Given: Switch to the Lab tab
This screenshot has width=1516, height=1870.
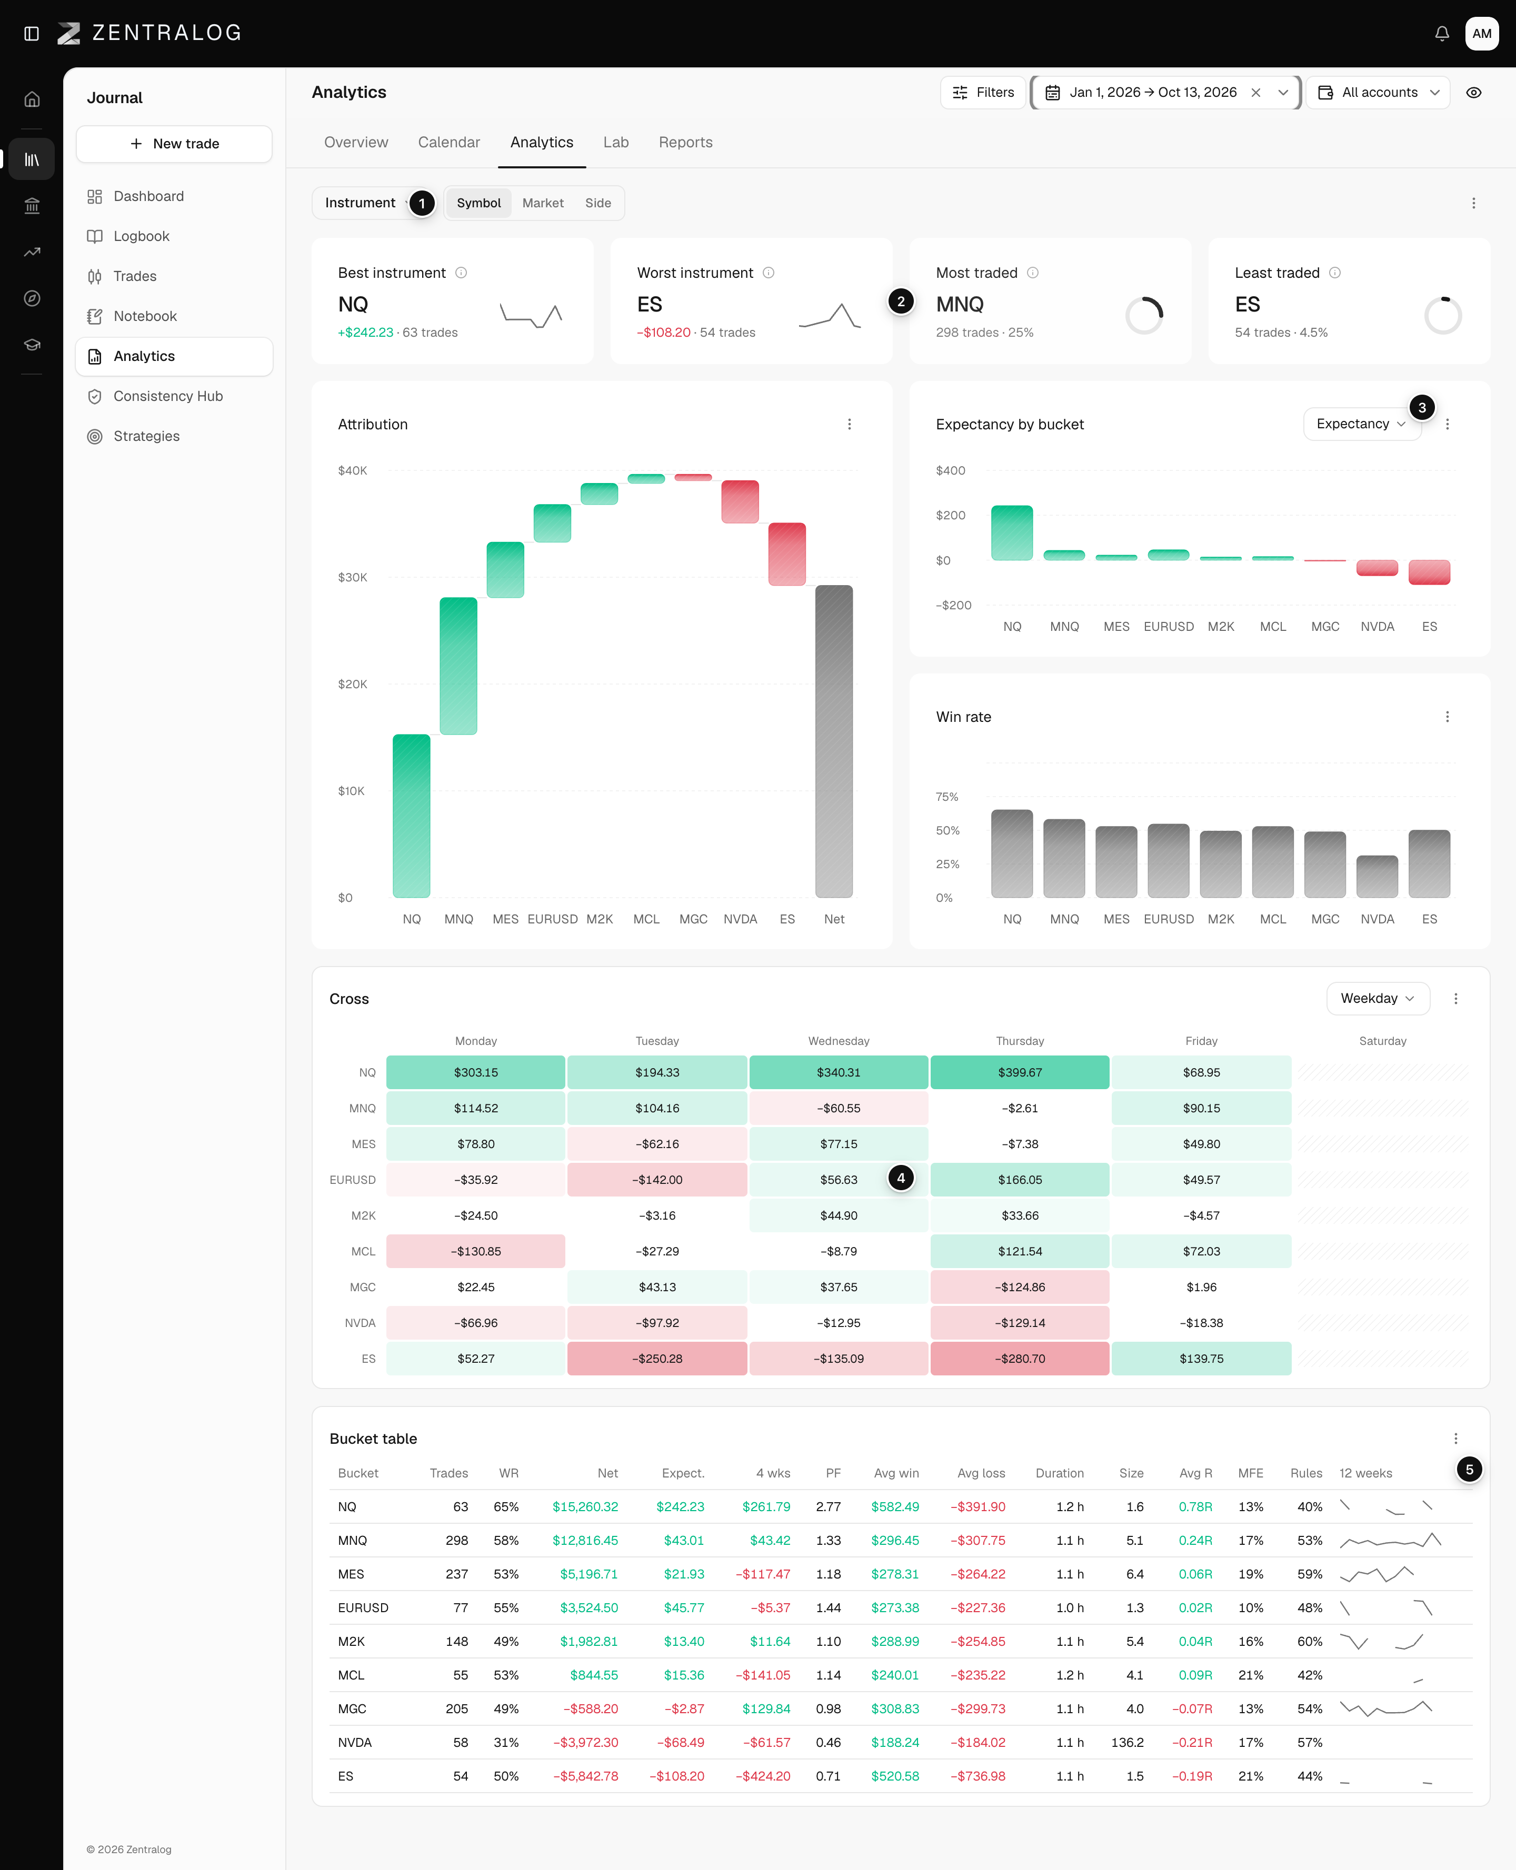Looking at the screenshot, I should (x=616, y=142).
